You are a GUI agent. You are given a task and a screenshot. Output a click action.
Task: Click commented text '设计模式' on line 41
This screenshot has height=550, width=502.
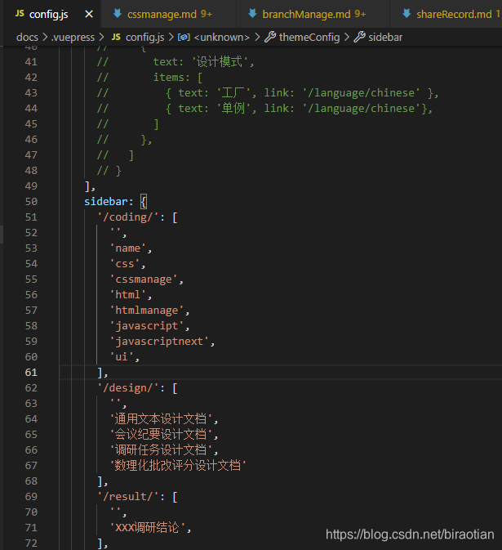point(220,62)
